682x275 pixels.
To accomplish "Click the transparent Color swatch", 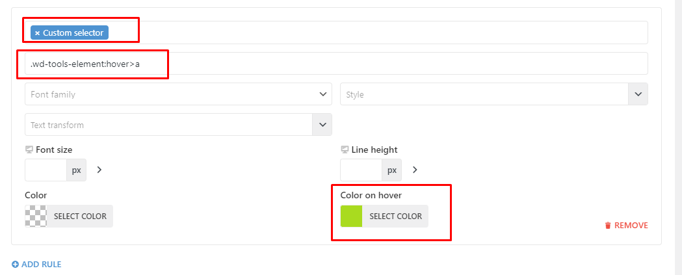I will (x=36, y=216).
